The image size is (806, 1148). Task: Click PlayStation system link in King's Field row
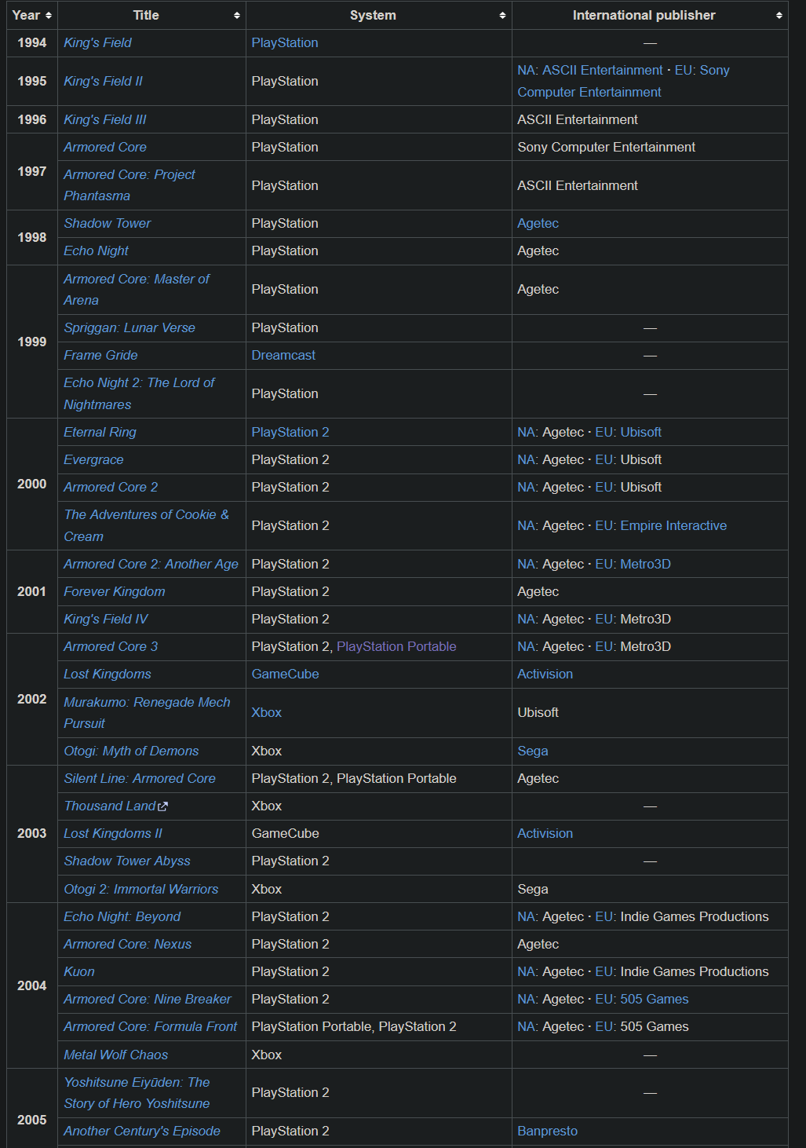pyautogui.click(x=285, y=42)
